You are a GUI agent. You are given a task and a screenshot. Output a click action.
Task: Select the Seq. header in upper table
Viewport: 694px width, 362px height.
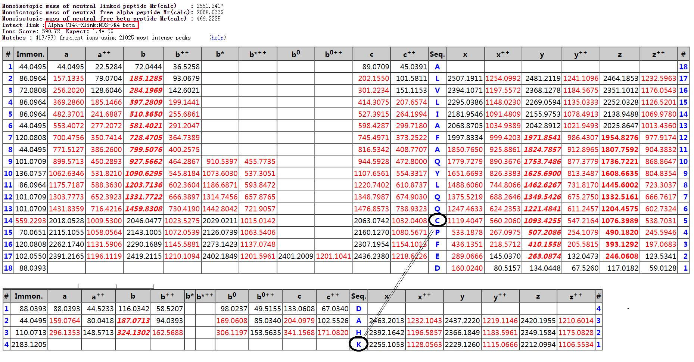coord(437,54)
